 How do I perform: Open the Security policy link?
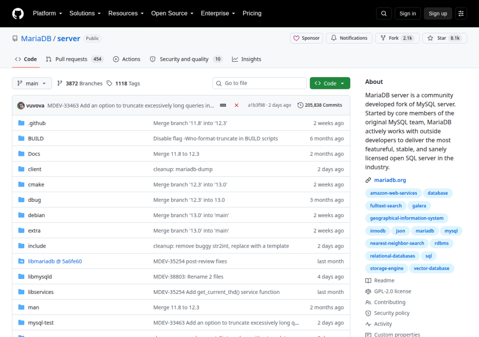coord(392,313)
